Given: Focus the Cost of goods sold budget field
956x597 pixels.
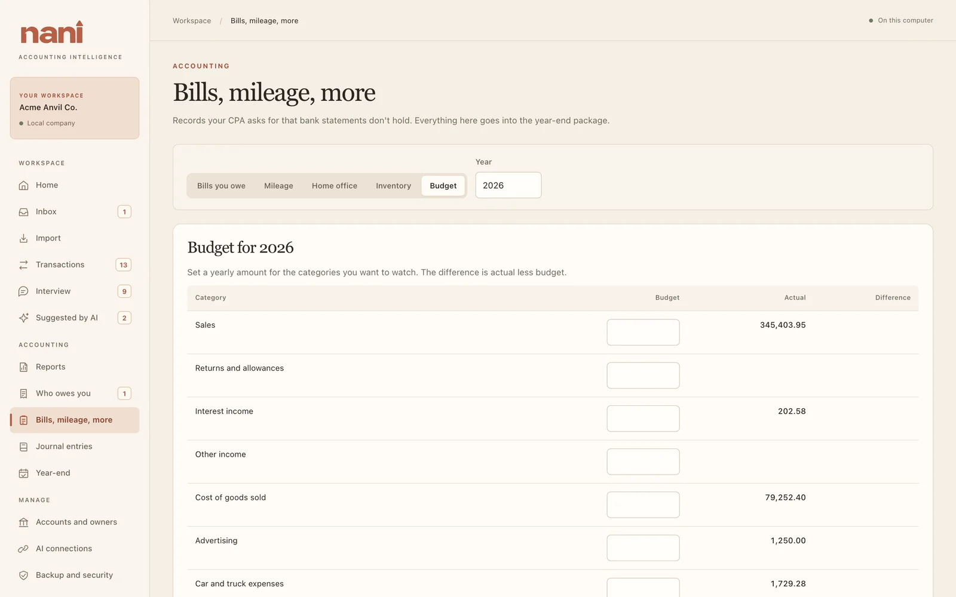Looking at the screenshot, I should [643, 504].
